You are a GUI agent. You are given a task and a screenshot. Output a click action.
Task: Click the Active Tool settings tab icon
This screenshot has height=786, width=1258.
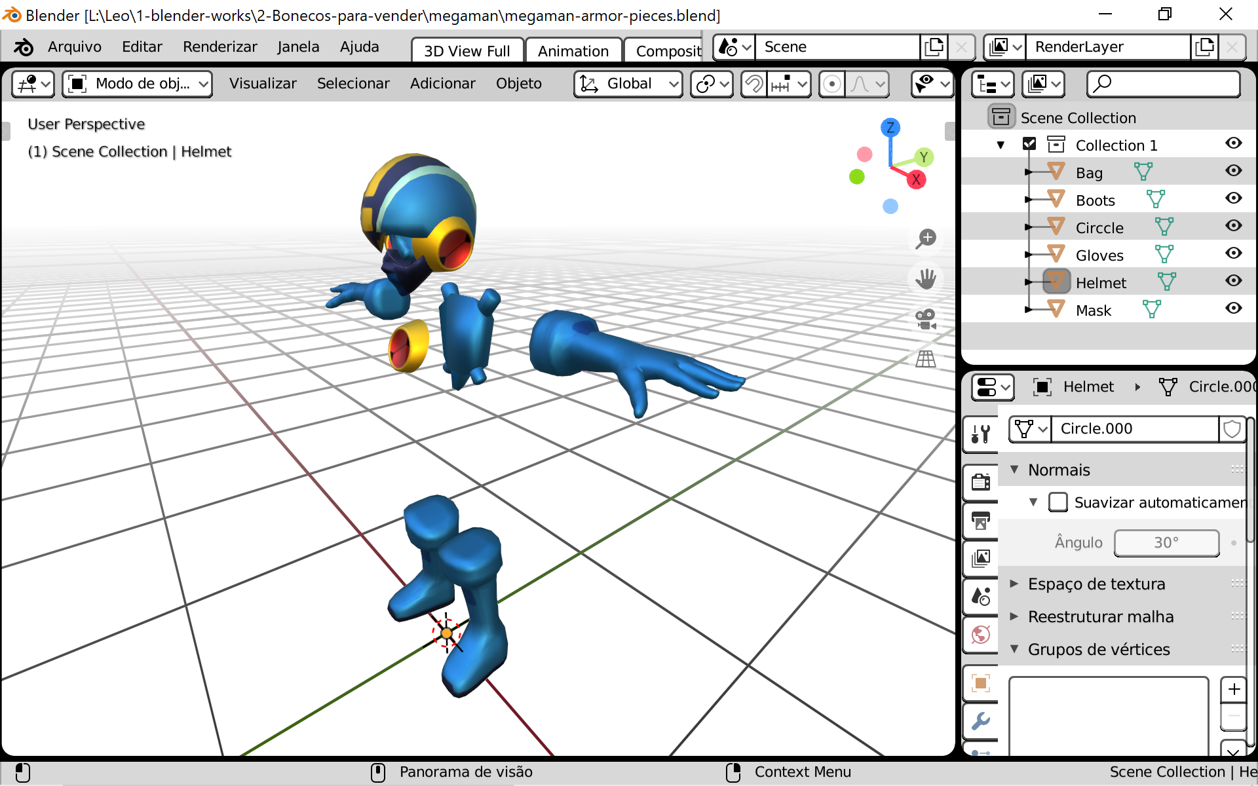click(x=980, y=434)
